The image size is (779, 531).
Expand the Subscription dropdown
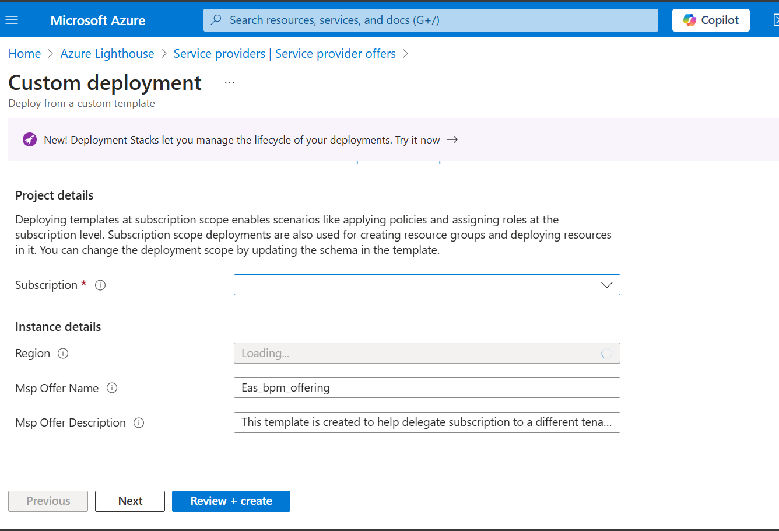427,285
